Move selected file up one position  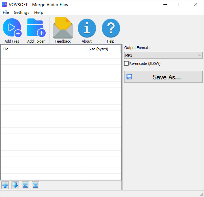5,185
